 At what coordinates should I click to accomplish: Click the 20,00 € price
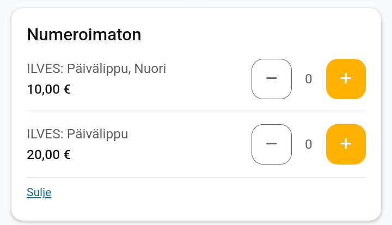(x=48, y=155)
